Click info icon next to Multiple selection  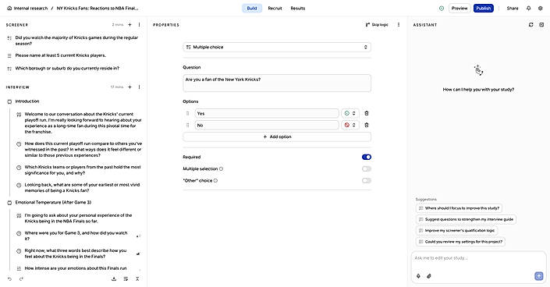221,168
